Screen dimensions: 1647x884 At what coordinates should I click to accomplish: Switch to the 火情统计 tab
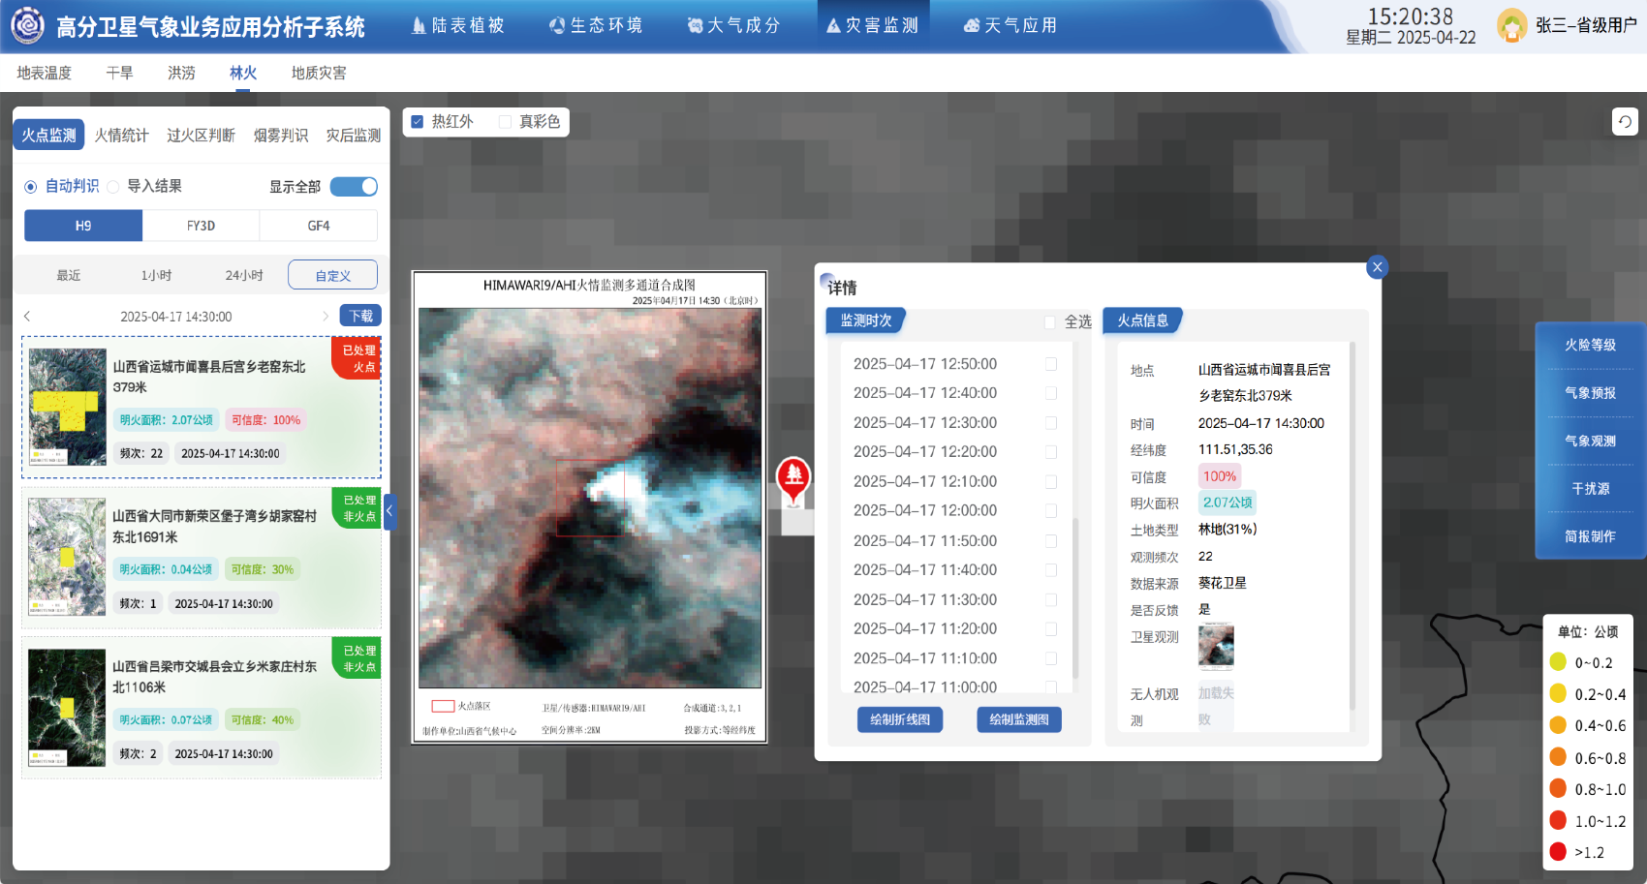coord(121,136)
